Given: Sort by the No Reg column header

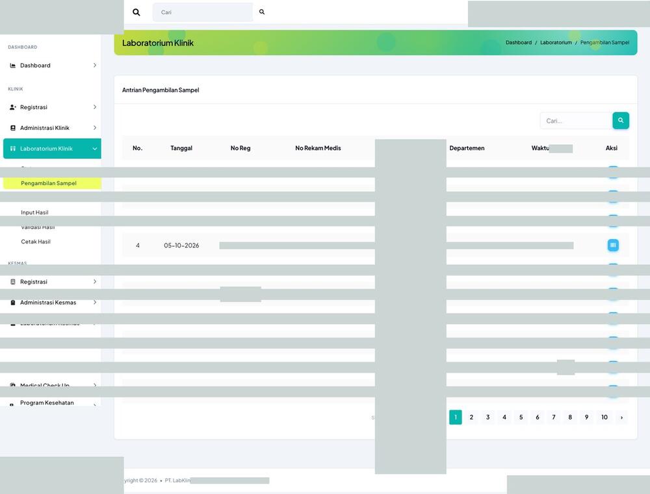Looking at the screenshot, I should pos(240,148).
